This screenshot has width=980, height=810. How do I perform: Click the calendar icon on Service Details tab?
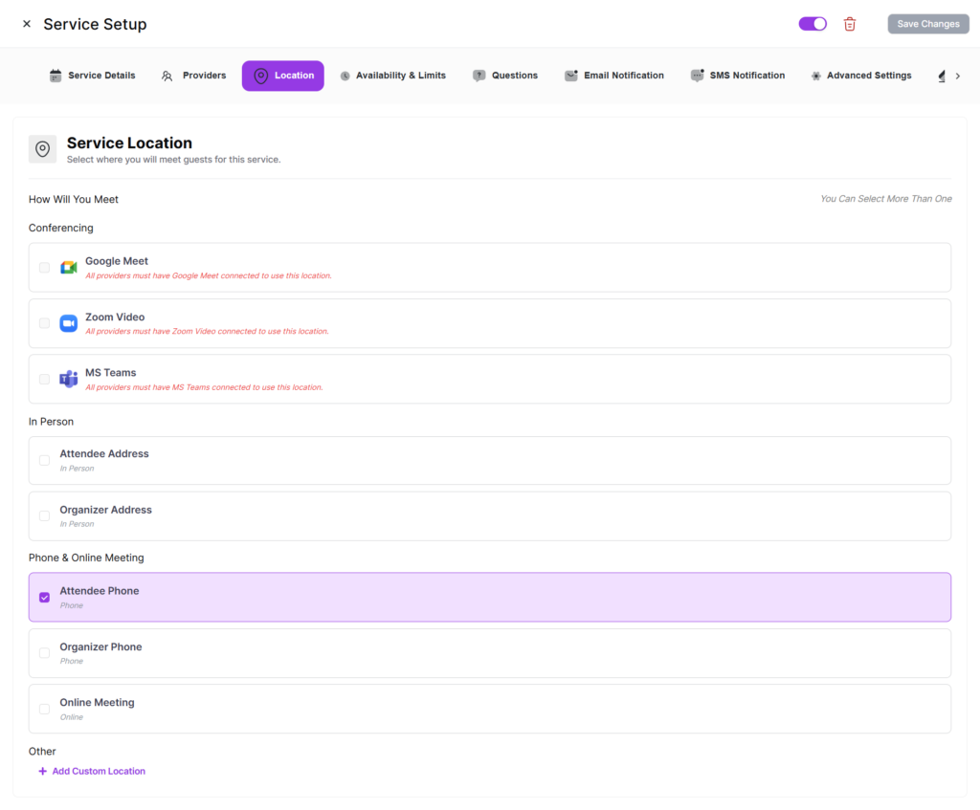coord(56,76)
